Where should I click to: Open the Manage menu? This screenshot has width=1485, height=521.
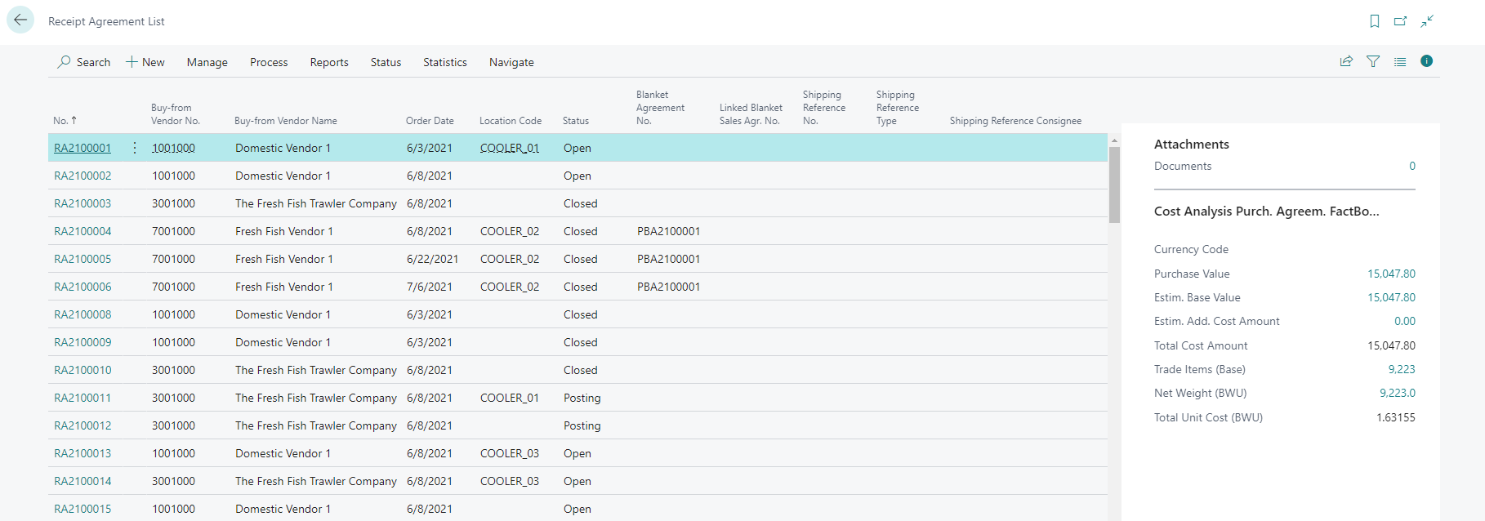click(207, 62)
